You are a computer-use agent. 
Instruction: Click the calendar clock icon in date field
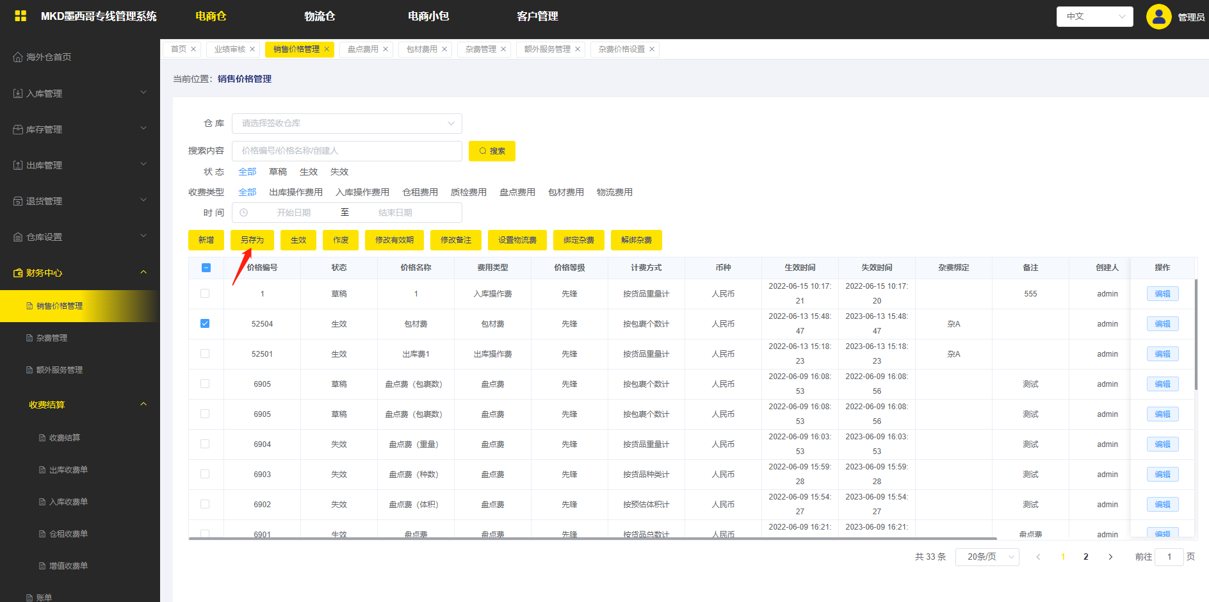tap(244, 213)
